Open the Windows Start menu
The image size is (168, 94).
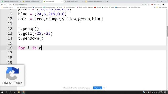(2, 92)
